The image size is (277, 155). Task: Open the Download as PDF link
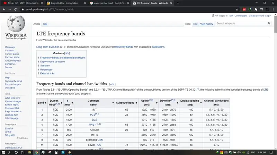[x=14, y=148]
